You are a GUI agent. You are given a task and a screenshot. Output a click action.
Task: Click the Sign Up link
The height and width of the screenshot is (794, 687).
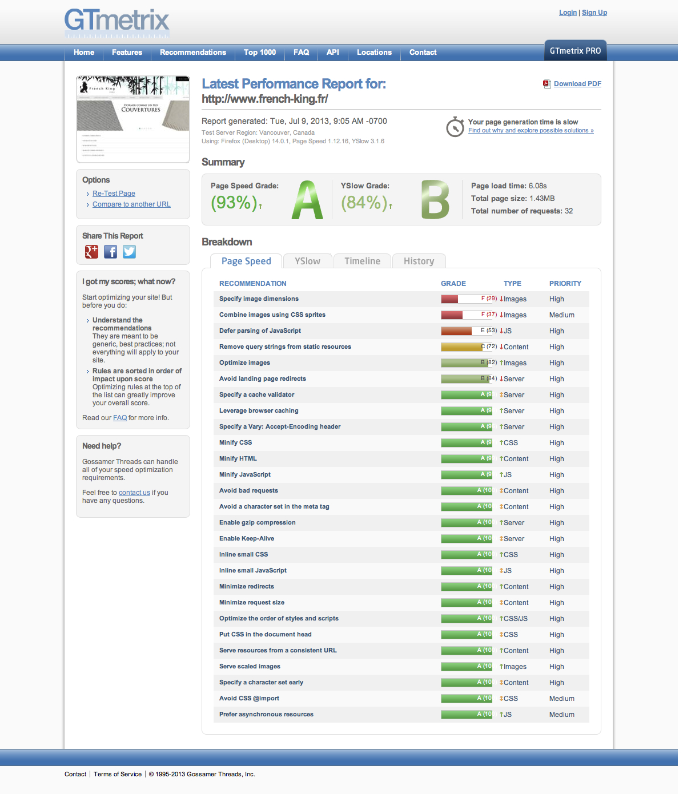pos(594,13)
